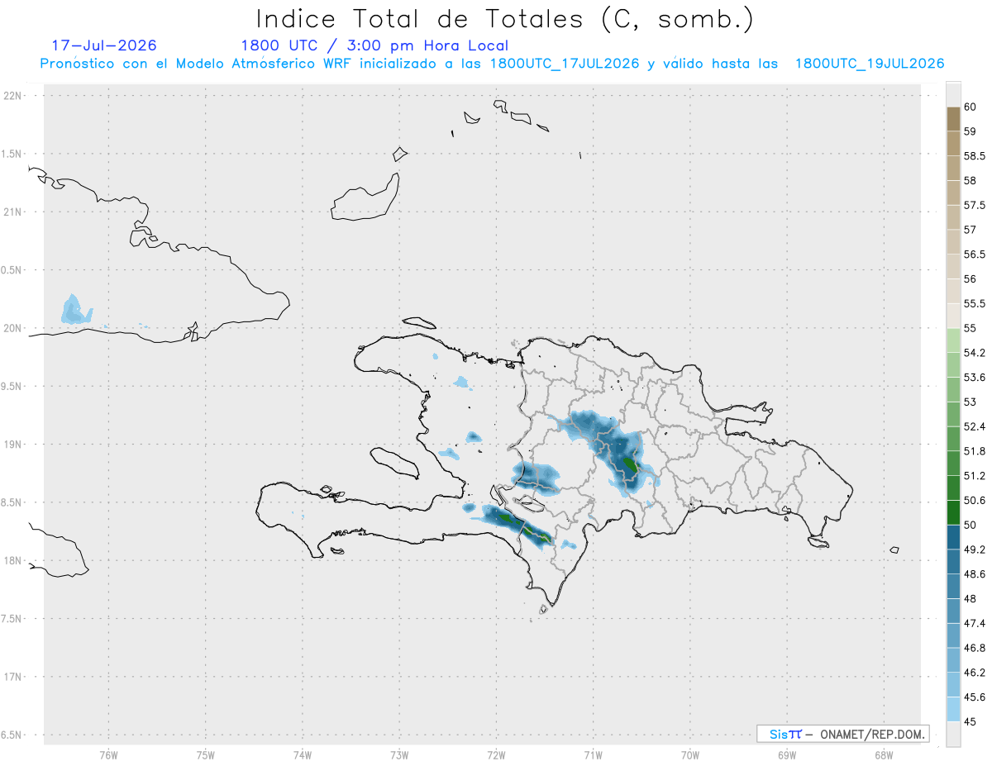Click the colorbar value '54.2'
Viewport: 992px width, 766px height.
click(974, 353)
